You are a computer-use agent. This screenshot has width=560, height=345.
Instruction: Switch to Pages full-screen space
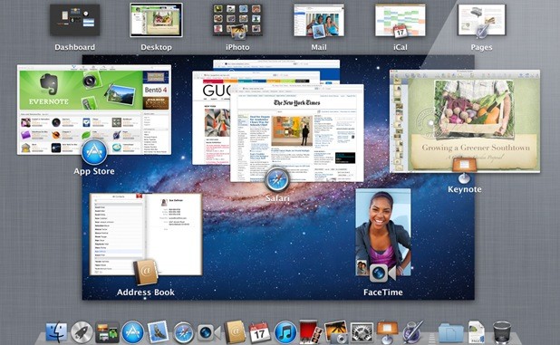481,20
